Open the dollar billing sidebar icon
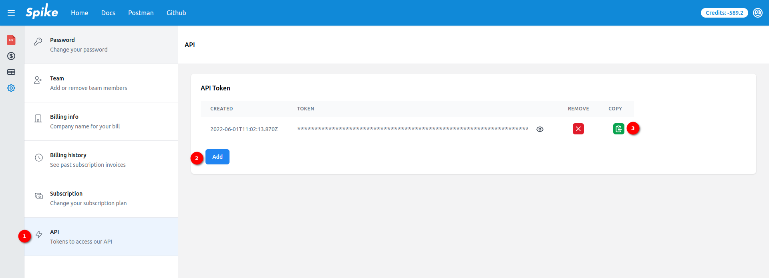Screen dimensions: 769x278 pos(11,56)
